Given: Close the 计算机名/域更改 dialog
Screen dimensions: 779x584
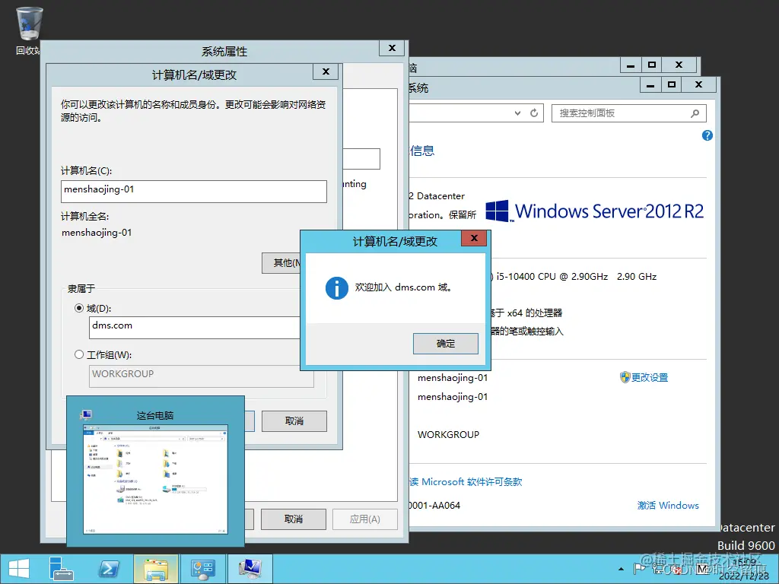Looking at the screenshot, I should pyautogui.click(x=326, y=71).
